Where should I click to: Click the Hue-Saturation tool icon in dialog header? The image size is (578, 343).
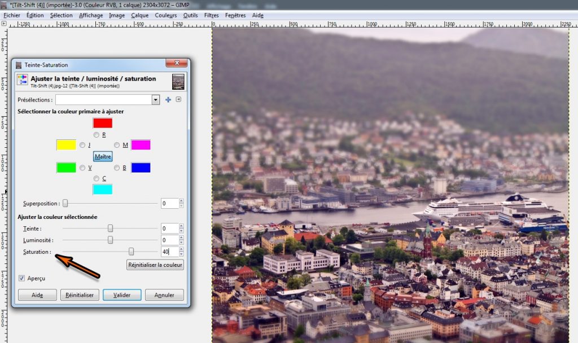pyautogui.click(x=22, y=81)
